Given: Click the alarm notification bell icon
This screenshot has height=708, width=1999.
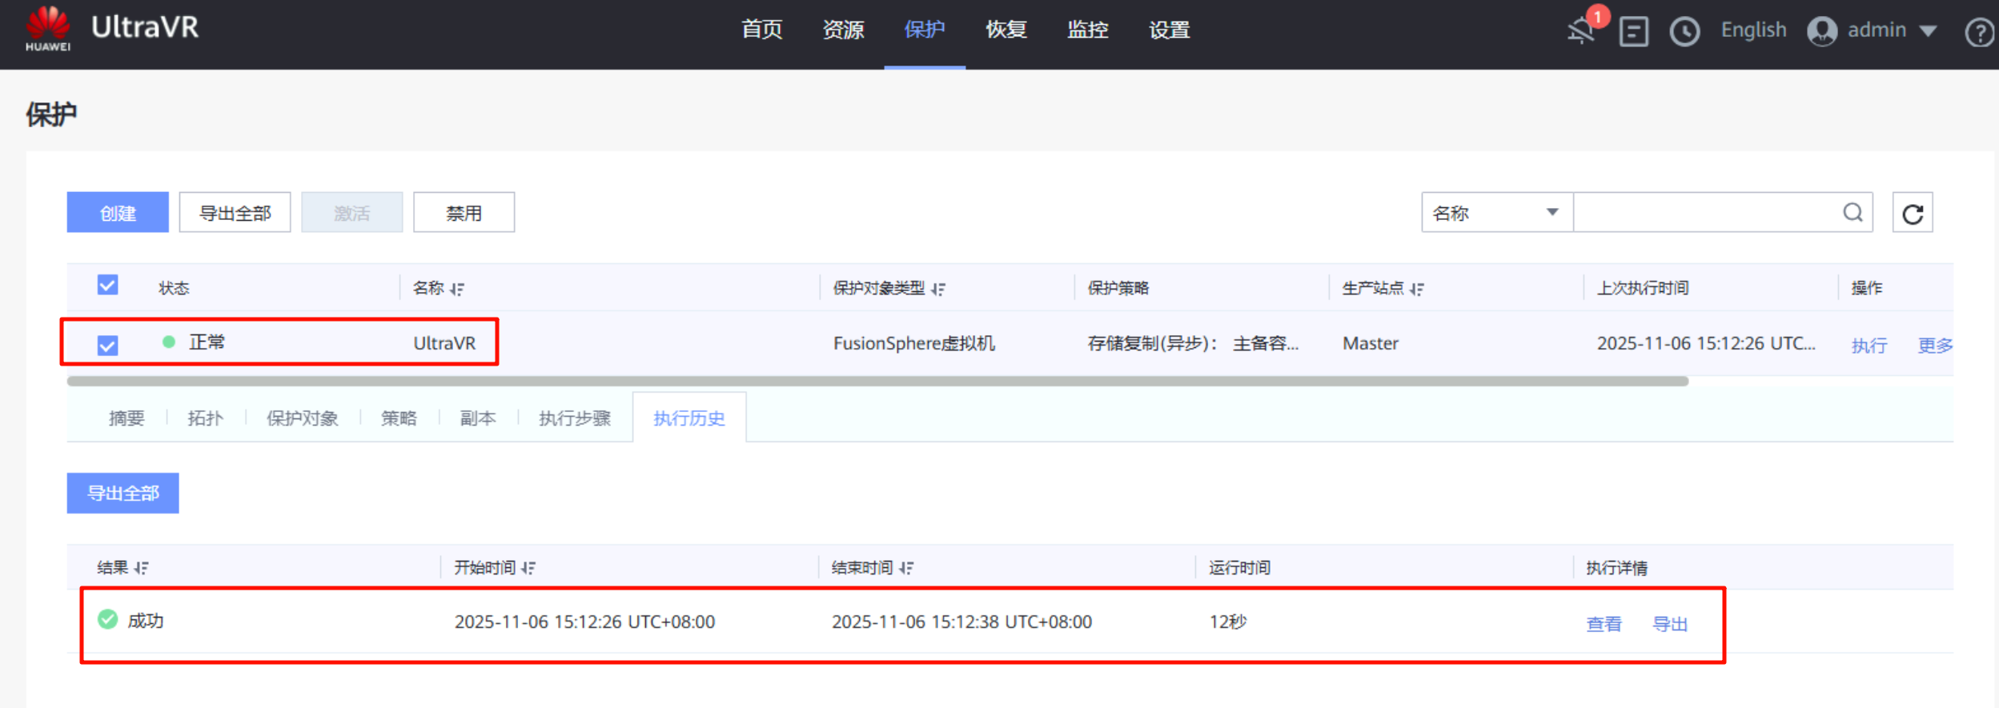Looking at the screenshot, I should click(x=1582, y=30).
